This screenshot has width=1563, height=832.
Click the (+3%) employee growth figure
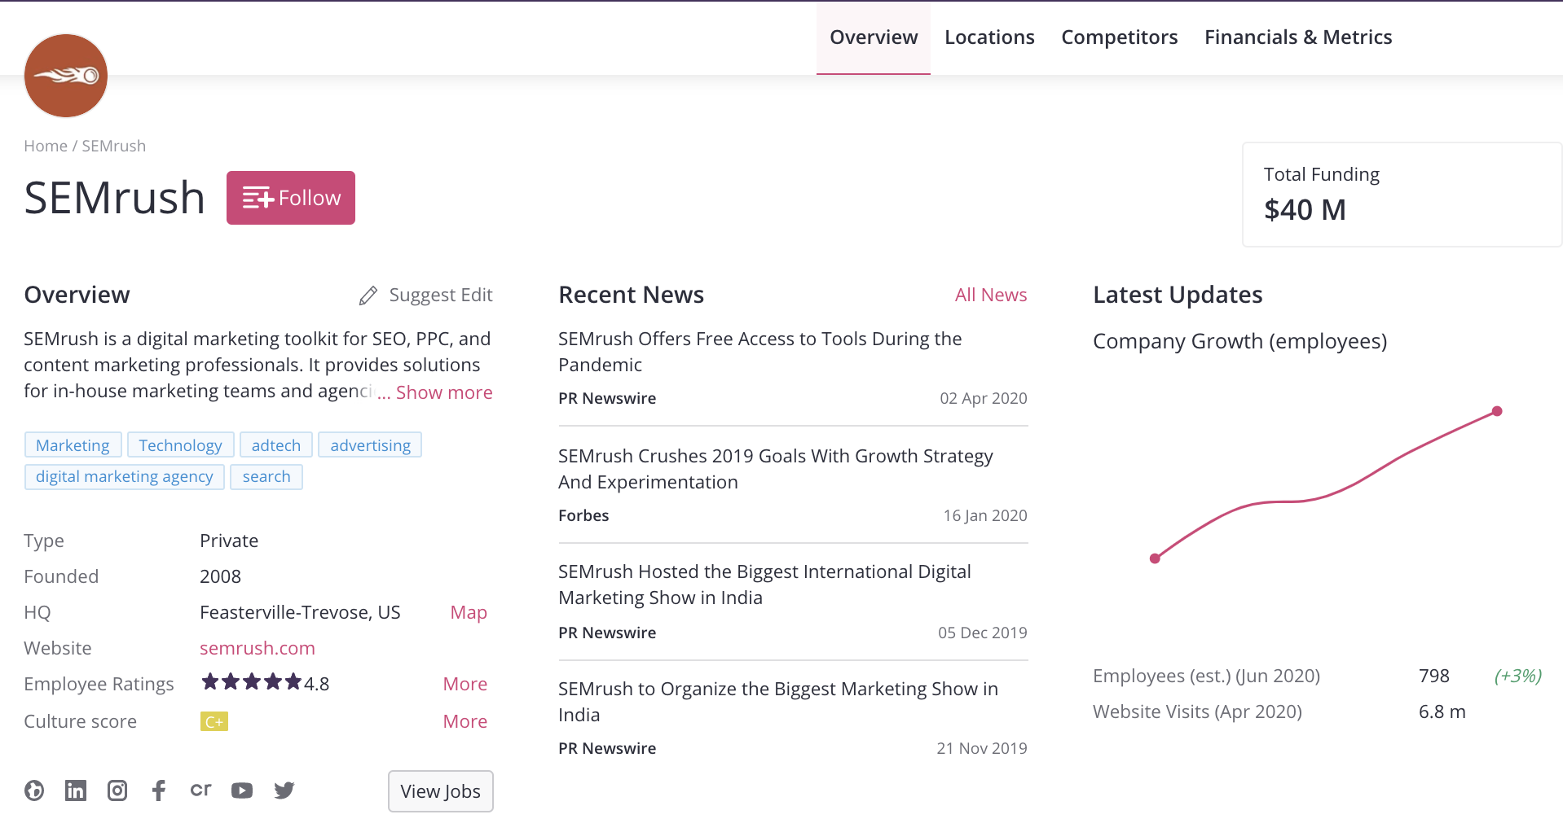point(1517,676)
